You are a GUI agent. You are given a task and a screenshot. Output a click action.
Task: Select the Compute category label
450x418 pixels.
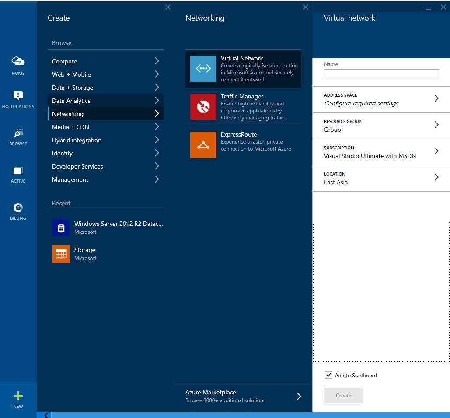point(64,61)
